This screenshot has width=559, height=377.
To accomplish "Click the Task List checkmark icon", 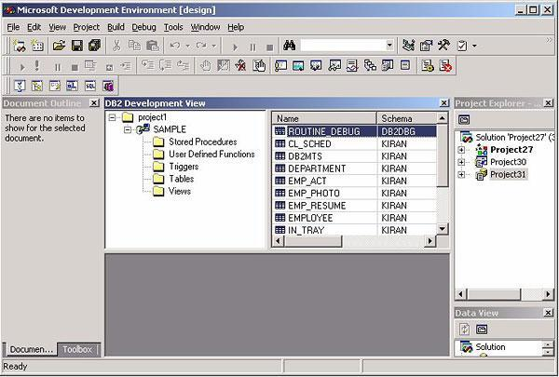I will click(462, 46).
